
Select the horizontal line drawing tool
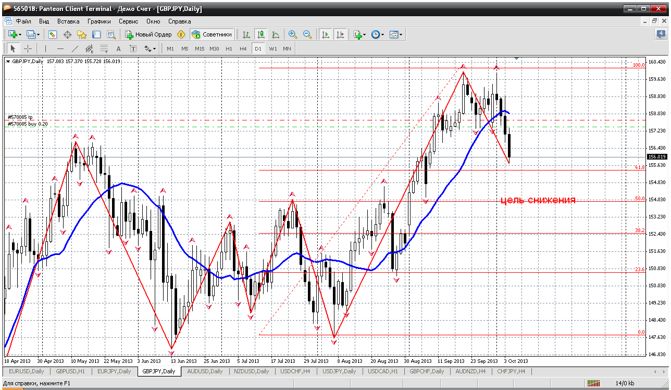point(60,48)
